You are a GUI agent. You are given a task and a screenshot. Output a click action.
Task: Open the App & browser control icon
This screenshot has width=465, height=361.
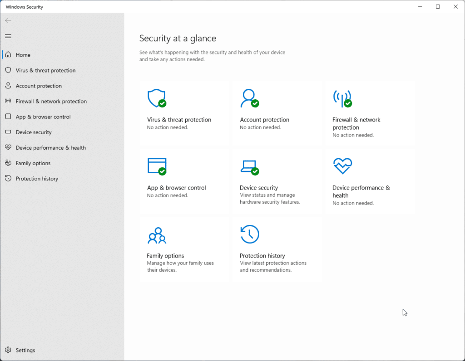point(156,166)
